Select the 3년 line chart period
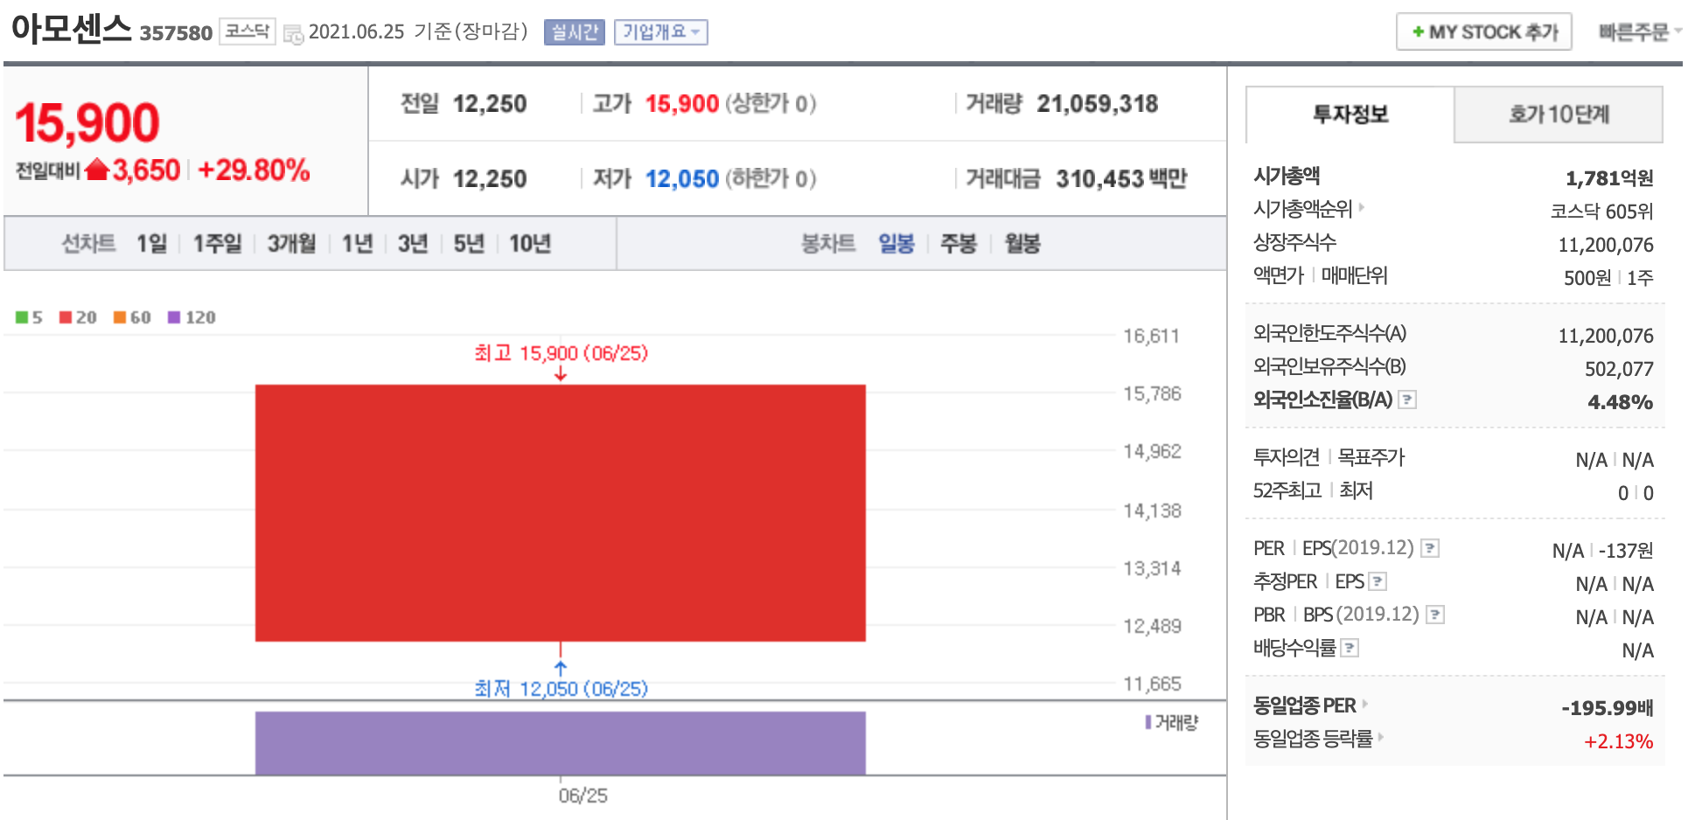The image size is (1695, 820). click(413, 243)
